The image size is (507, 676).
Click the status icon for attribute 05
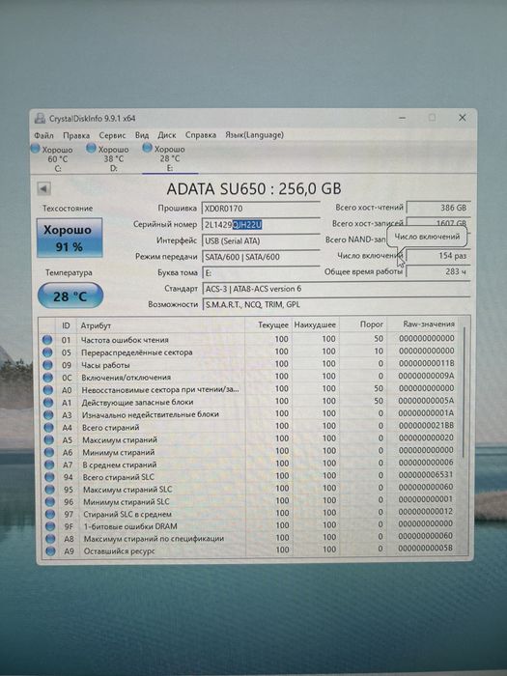click(x=47, y=352)
